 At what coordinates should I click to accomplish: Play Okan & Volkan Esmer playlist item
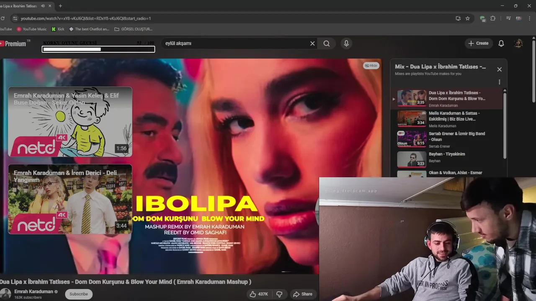446,173
